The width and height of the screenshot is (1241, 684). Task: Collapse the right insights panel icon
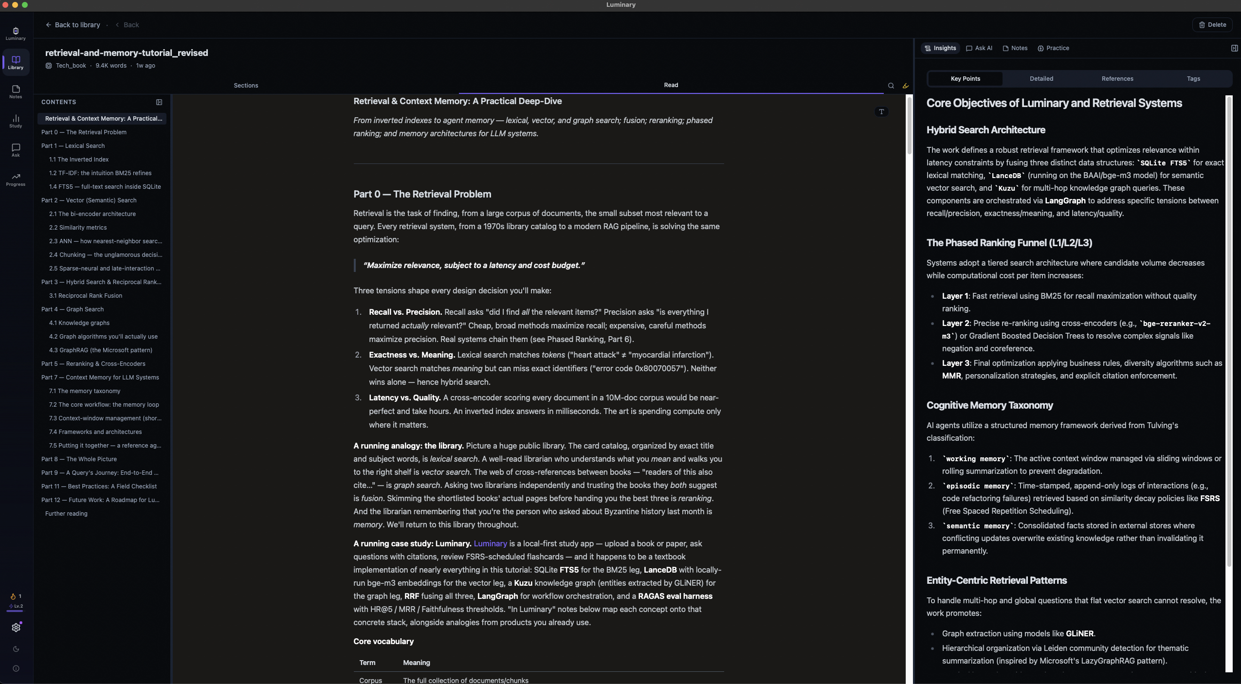click(1235, 48)
